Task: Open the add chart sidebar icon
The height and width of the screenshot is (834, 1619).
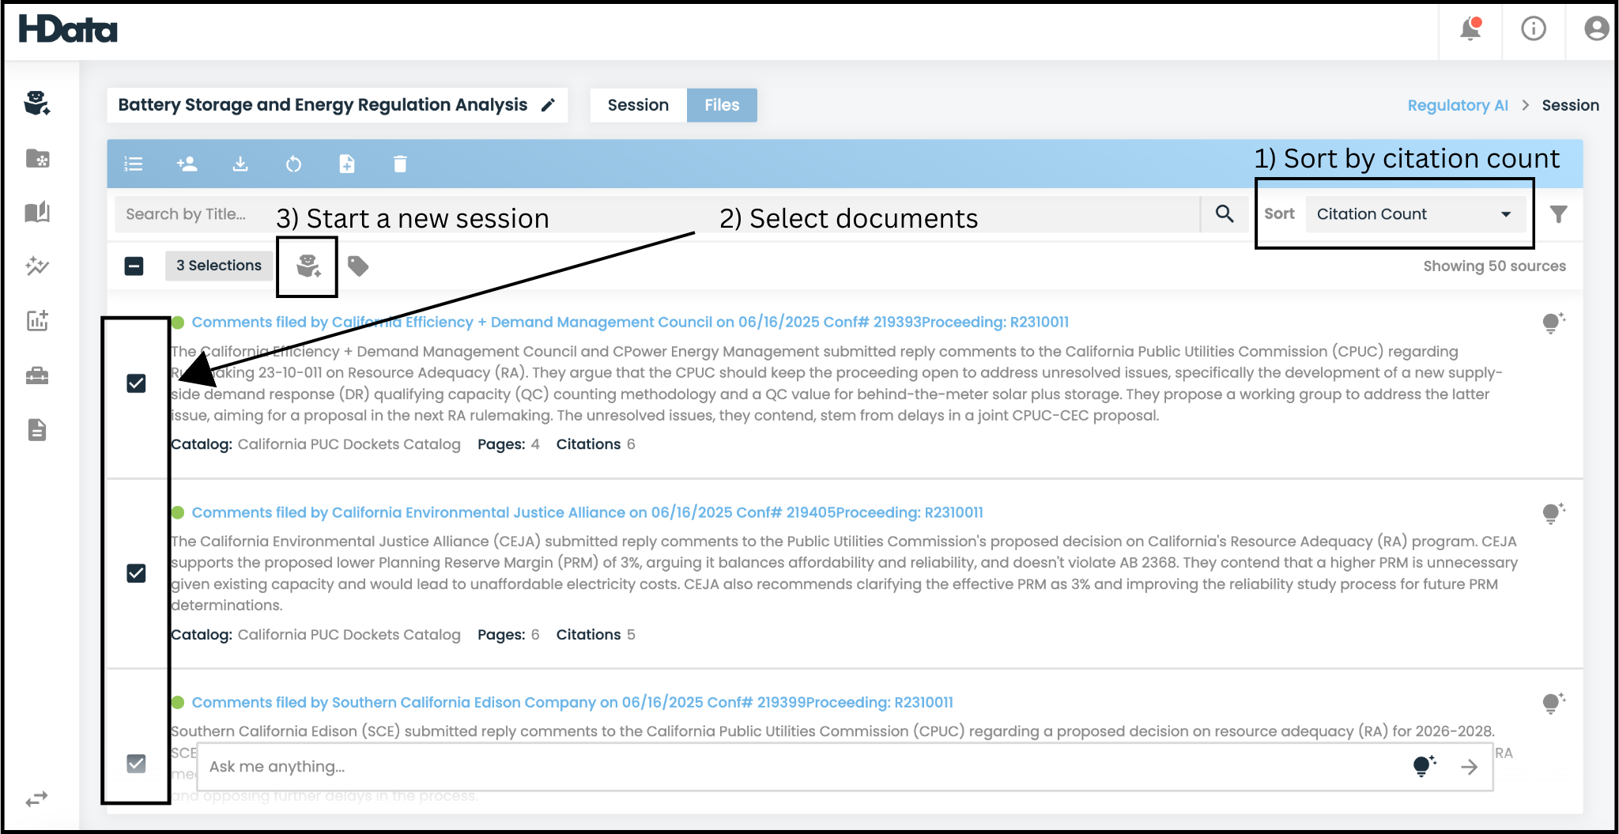Action: [x=37, y=320]
